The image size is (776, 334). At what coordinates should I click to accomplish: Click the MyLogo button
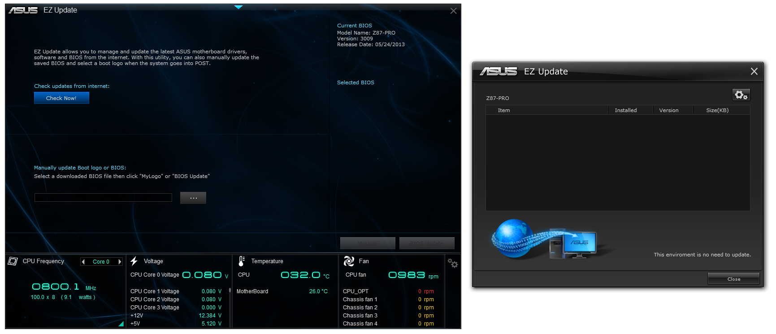[x=368, y=243]
